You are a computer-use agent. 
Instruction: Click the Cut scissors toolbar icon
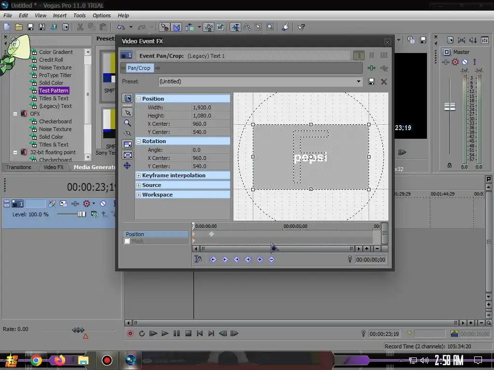81,27
